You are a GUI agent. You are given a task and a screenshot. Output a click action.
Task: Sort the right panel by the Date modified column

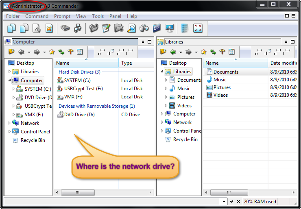(283, 63)
